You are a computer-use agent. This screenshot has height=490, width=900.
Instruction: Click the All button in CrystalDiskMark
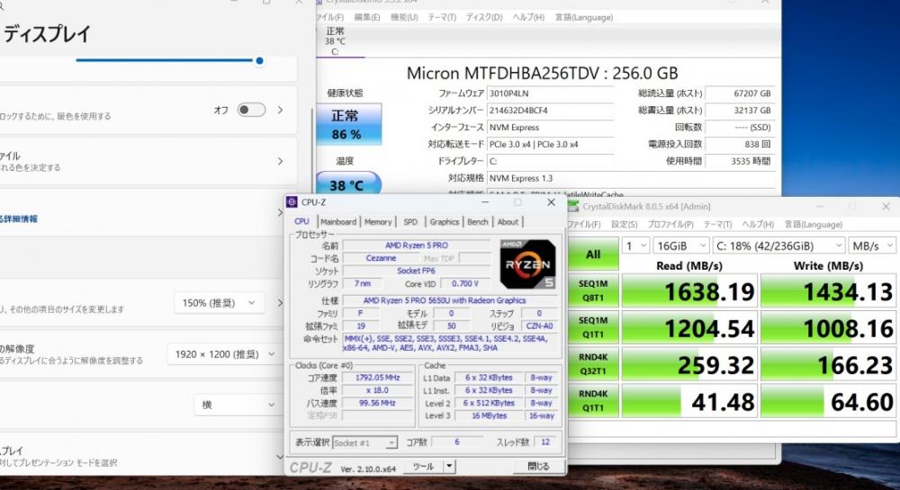coord(593,255)
